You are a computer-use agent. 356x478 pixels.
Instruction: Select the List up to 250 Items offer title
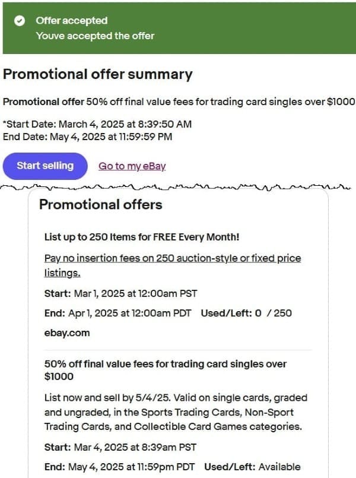pos(142,237)
